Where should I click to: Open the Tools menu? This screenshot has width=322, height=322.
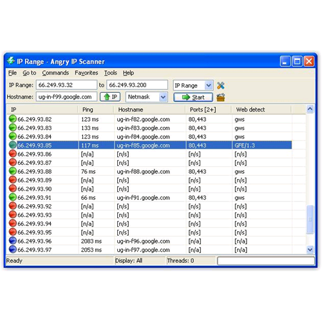[111, 73]
